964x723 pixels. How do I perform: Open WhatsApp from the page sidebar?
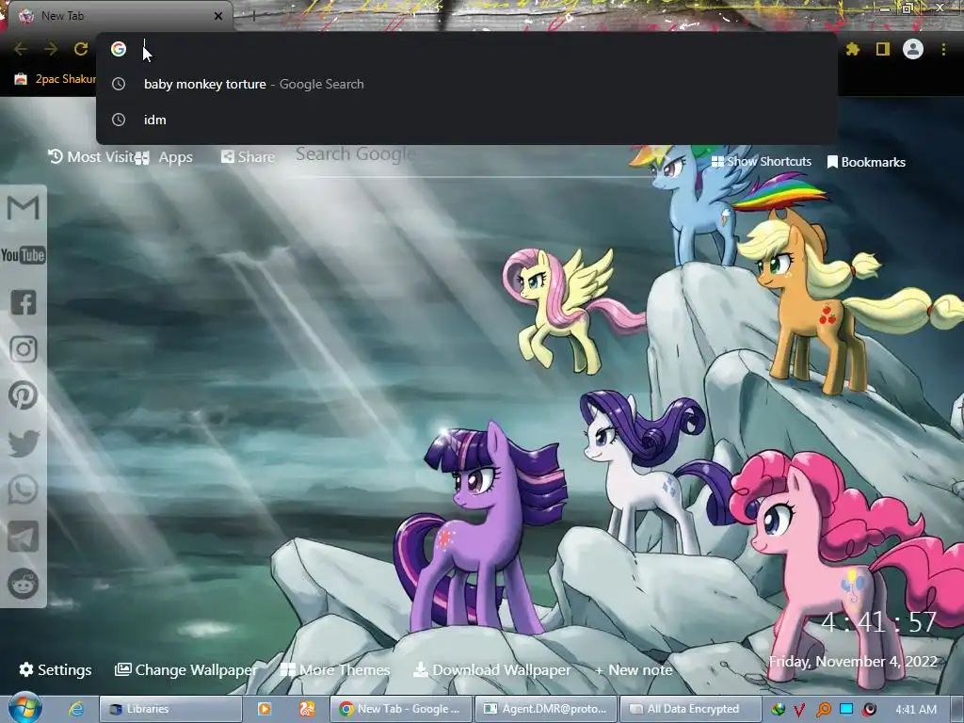click(x=24, y=490)
